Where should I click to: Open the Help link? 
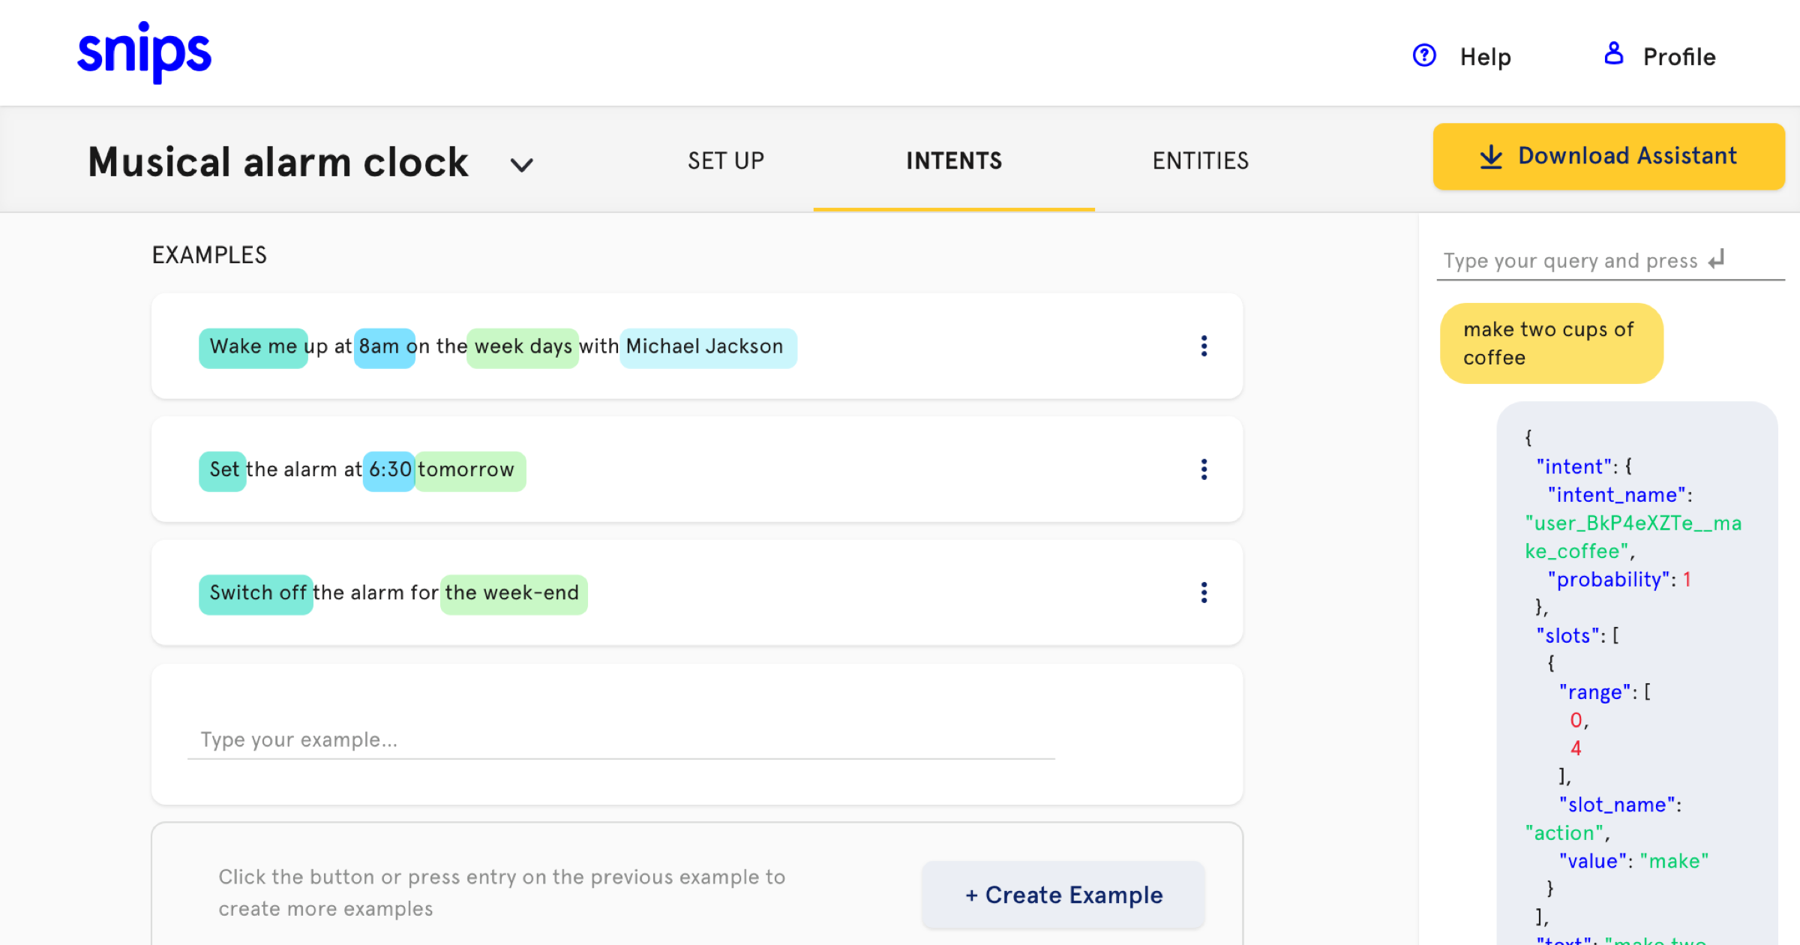tap(1484, 57)
